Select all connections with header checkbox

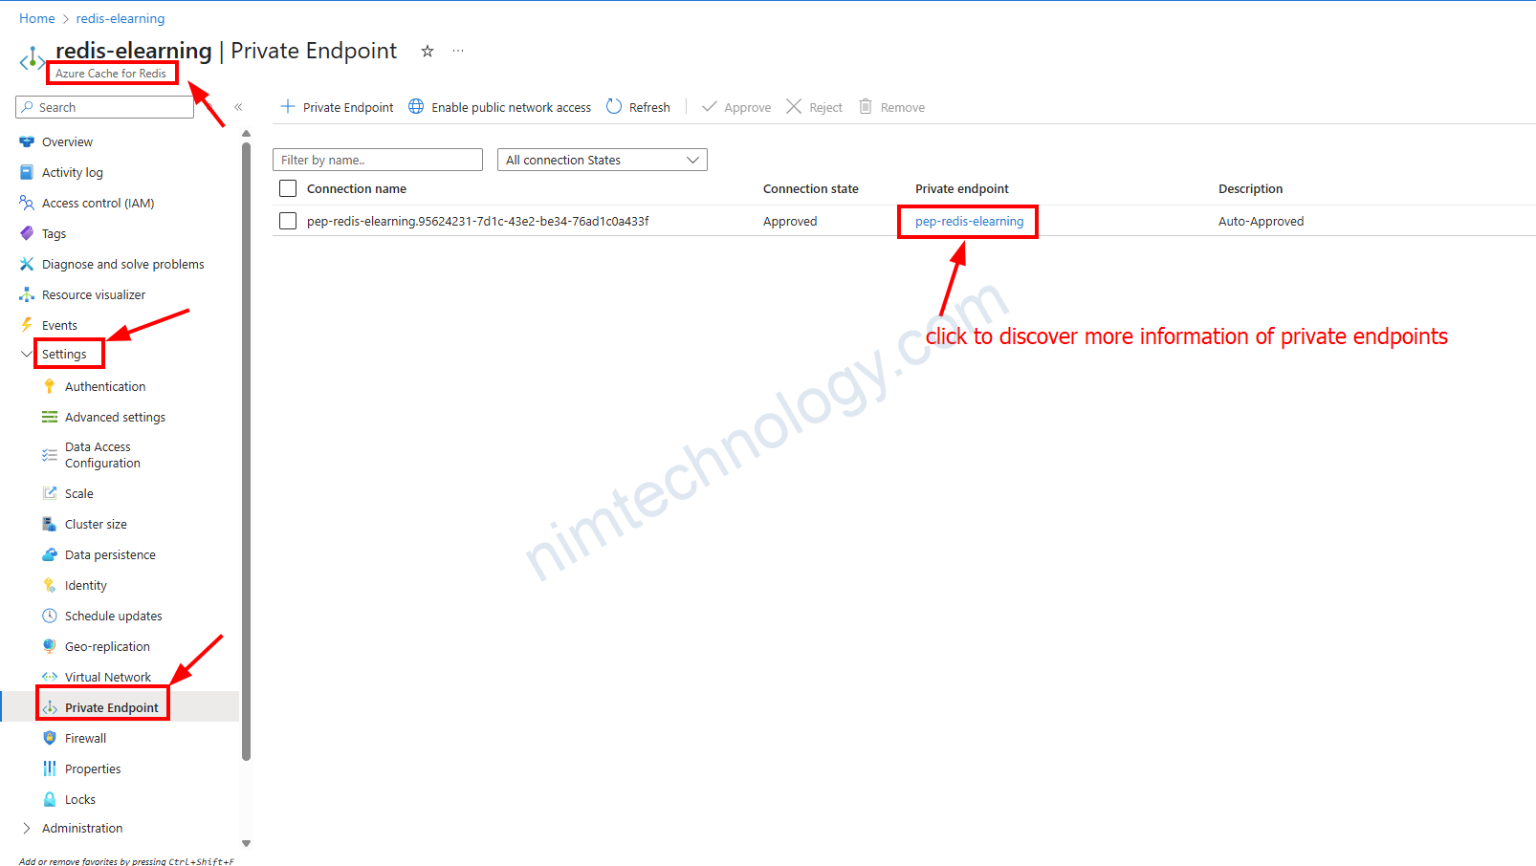coord(288,188)
